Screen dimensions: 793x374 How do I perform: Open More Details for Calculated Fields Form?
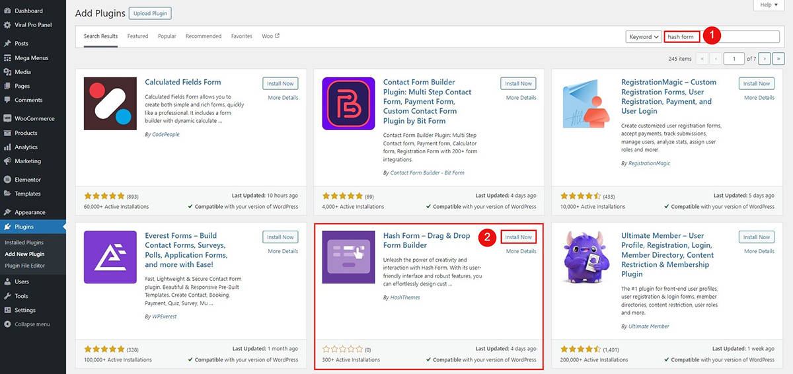click(283, 98)
